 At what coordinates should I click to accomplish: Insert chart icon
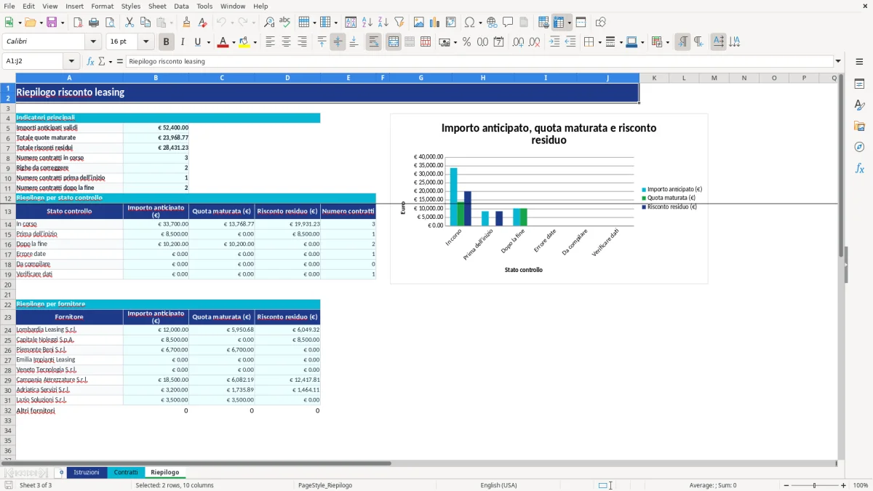point(435,23)
